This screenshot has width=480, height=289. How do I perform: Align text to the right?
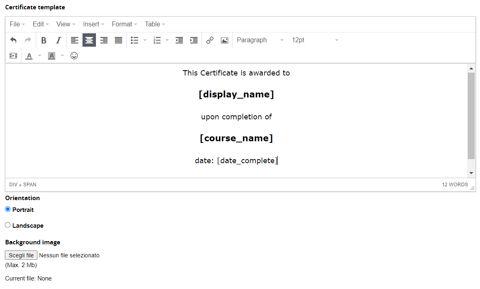[x=104, y=40]
